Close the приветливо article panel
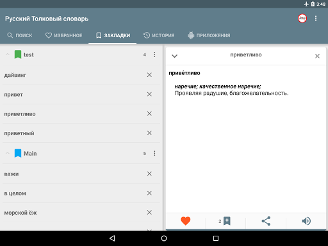The height and width of the screenshot is (246, 328). (x=317, y=56)
